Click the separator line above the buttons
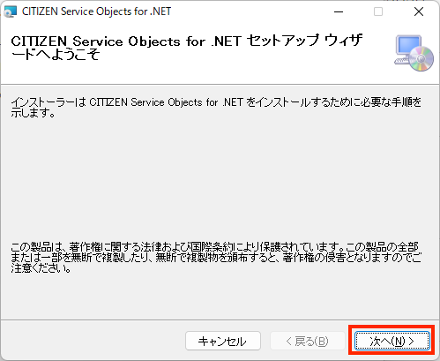440x361 pixels. coord(220,320)
